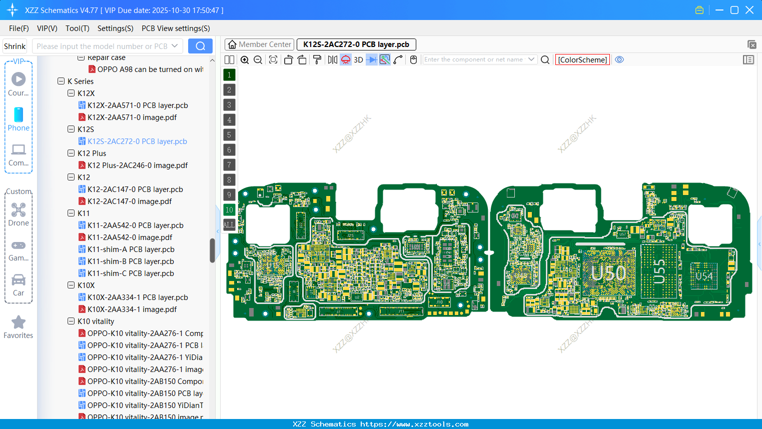
Task: Select the dual-view split screen tool
Action: coord(229,59)
